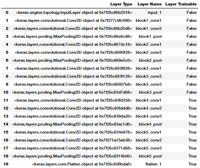
Task: Click row index 10
Action: point(6,92)
